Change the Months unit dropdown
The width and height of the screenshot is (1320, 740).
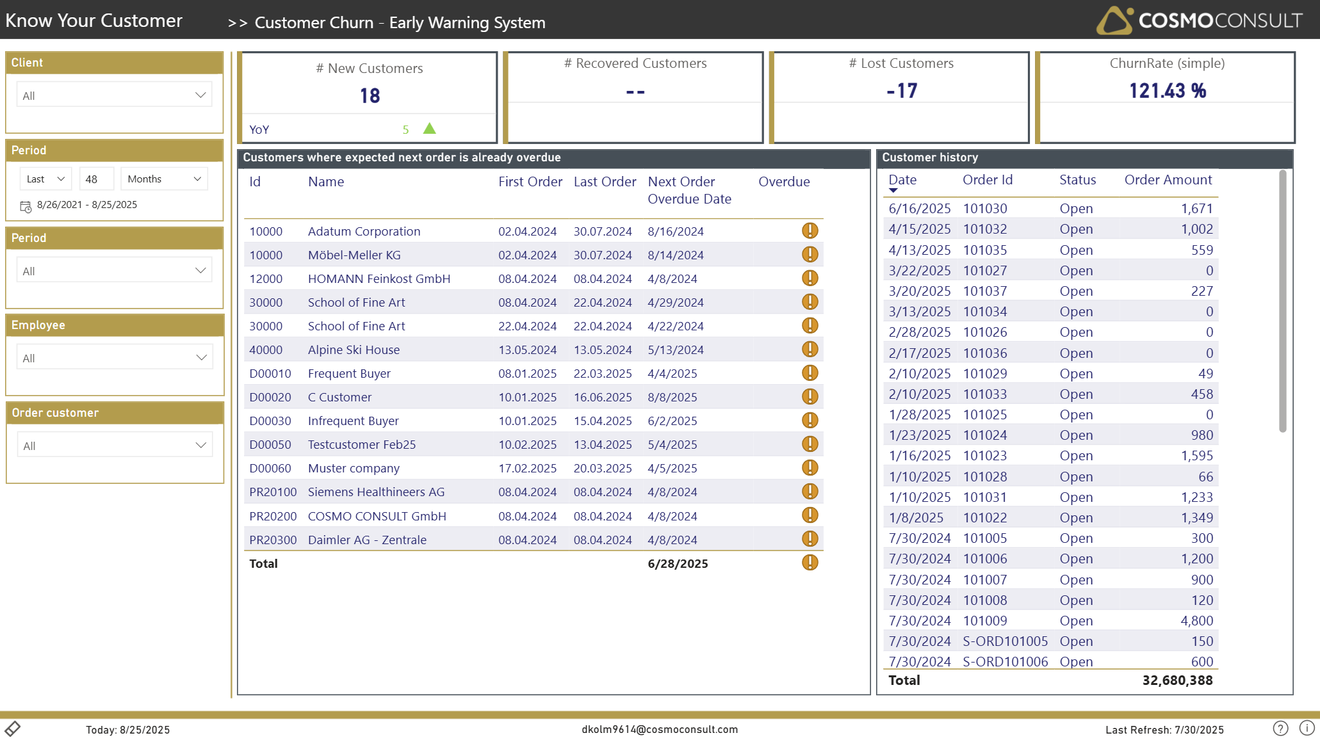coord(164,179)
